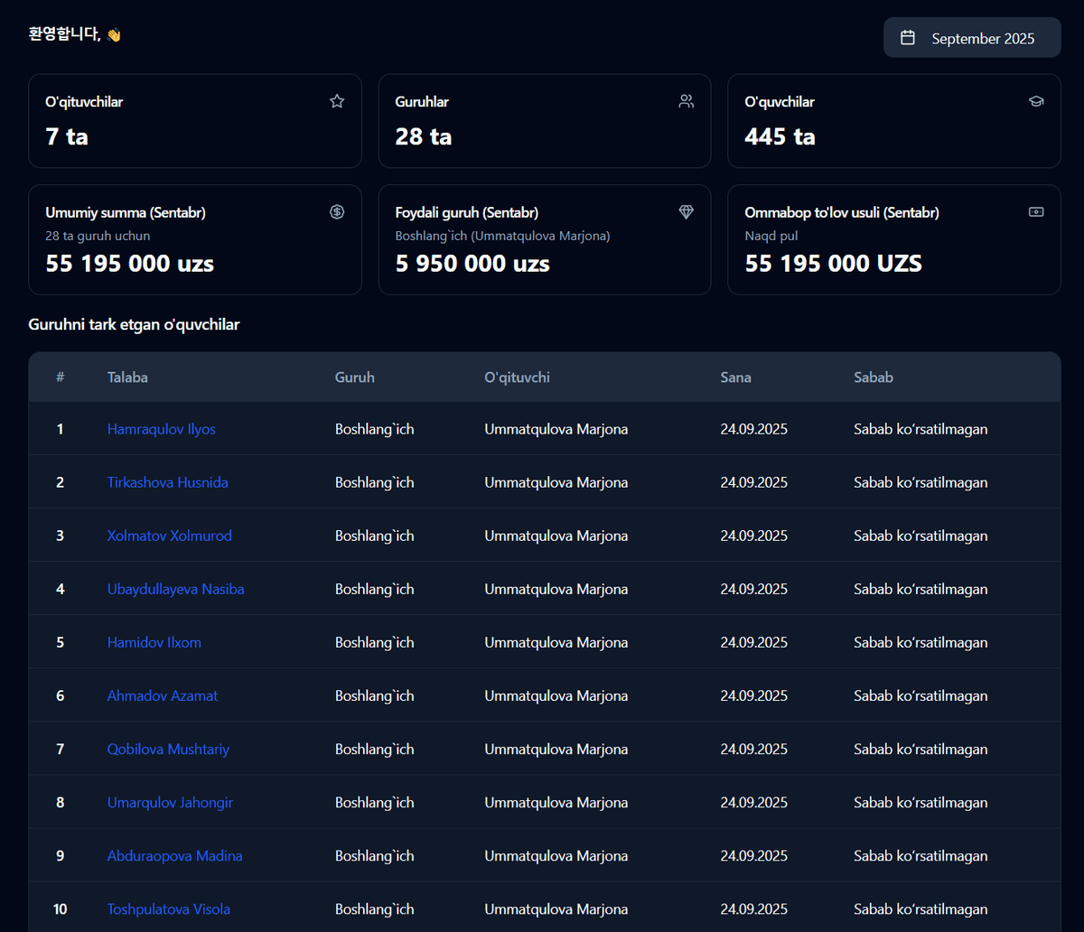
Task: Open Ubaydullayeva Nasiba student link
Action: click(x=176, y=589)
